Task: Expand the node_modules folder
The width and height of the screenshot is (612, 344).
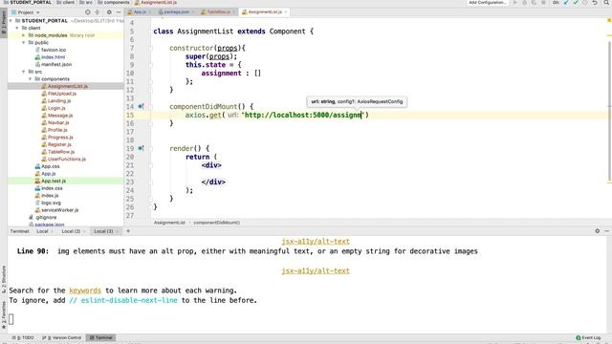Action: click(23, 35)
